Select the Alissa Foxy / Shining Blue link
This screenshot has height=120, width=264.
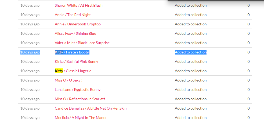click(x=75, y=33)
